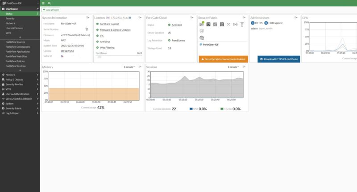Click the FortiGate-40F device icon at top left
This screenshot has height=192, width=357.
tap(4, 3)
